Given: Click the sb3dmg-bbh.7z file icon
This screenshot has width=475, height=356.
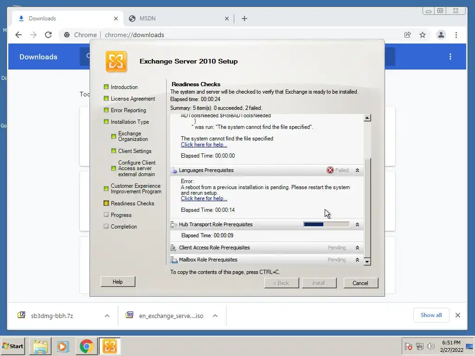Looking at the screenshot, I should 21,315.
